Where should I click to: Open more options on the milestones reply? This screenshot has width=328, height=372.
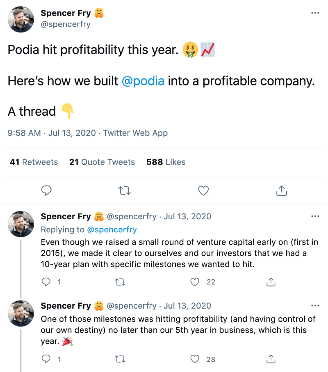point(315,305)
